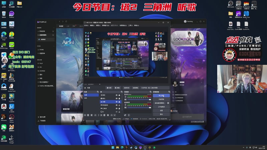The height and width of the screenshot is (150, 267).
Task: Delete the selected source with trash icon
Action: [104, 115]
